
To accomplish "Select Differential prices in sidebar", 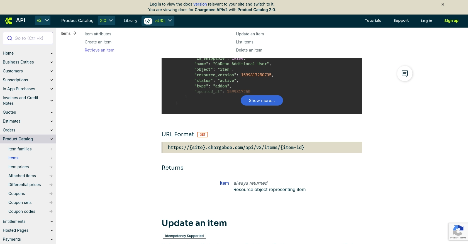I will click(x=25, y=185).
